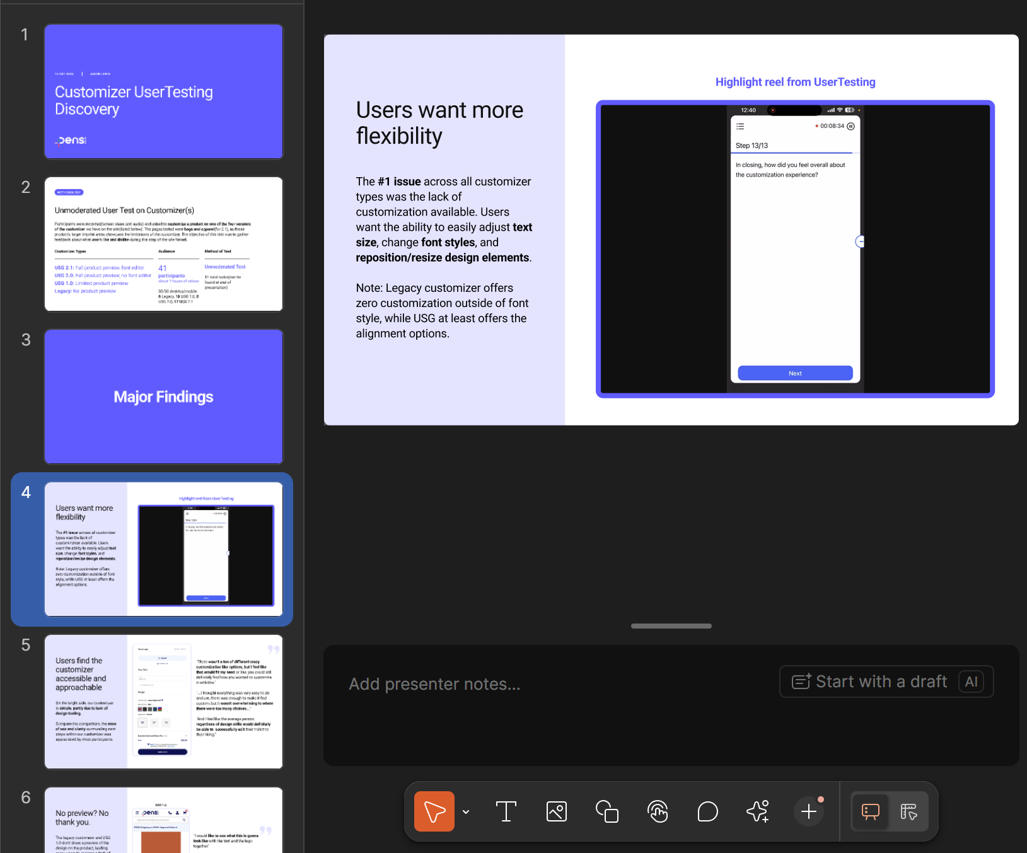This screenshot has height=853, width=1027.
Task: Click the Add presenter notes field
Action: (434, 684)
